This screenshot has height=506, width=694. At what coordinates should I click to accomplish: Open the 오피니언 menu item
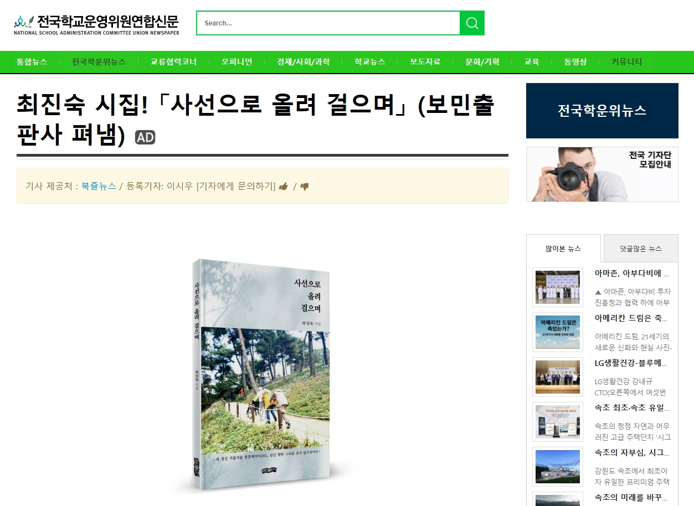237,61
